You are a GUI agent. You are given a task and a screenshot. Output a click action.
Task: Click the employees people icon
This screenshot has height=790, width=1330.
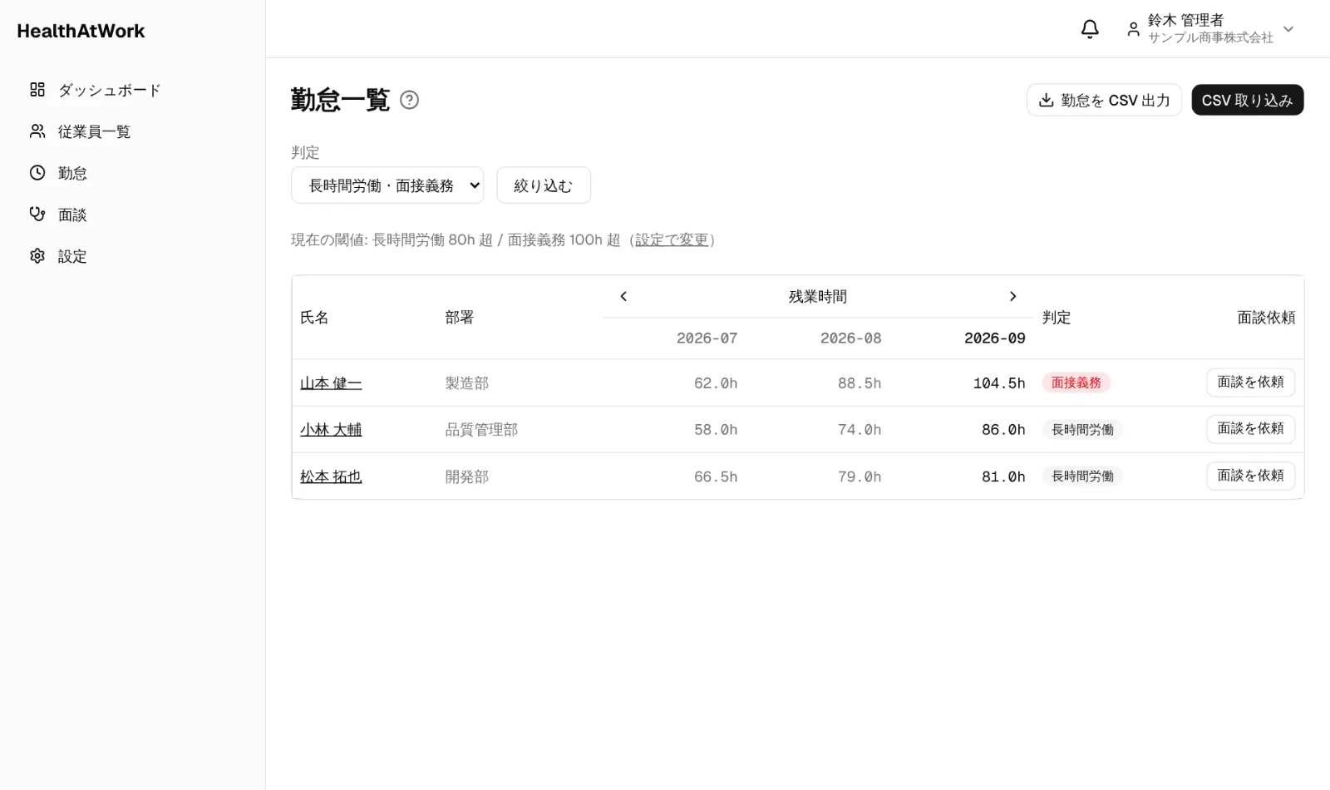pyautogui.click(x=37, y=131)
